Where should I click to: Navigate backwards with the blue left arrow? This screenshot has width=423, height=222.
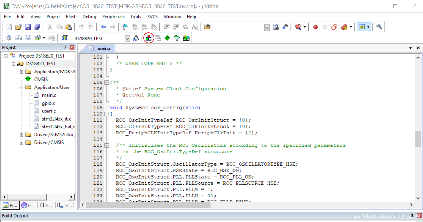pyautogui.click(x=103, y=27)
